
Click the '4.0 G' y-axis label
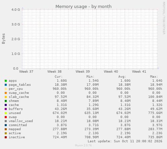pos(16,10)
